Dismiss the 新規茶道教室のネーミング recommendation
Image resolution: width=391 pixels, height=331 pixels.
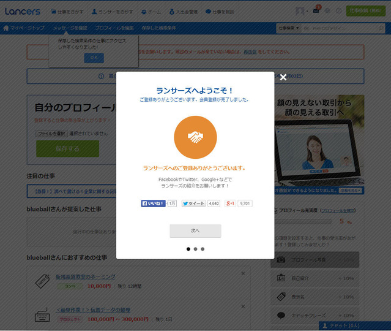click(243, 273)
